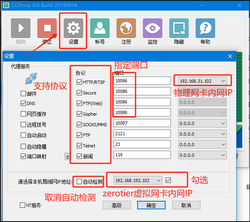Open the 帮助 (Help) icon

click(205, 28)
